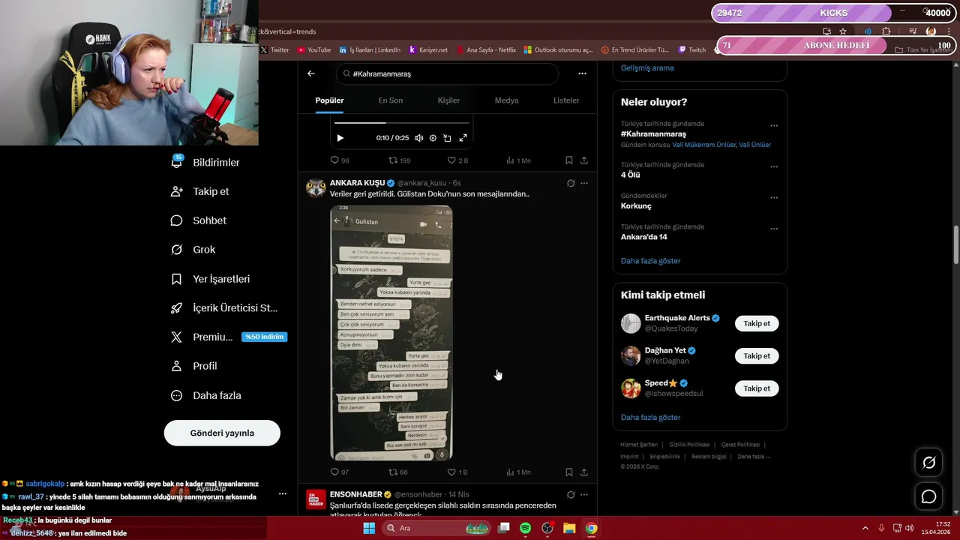This screenshot has height=540, width=960.
Task: Open video settings gear icon
Action: 433,138
